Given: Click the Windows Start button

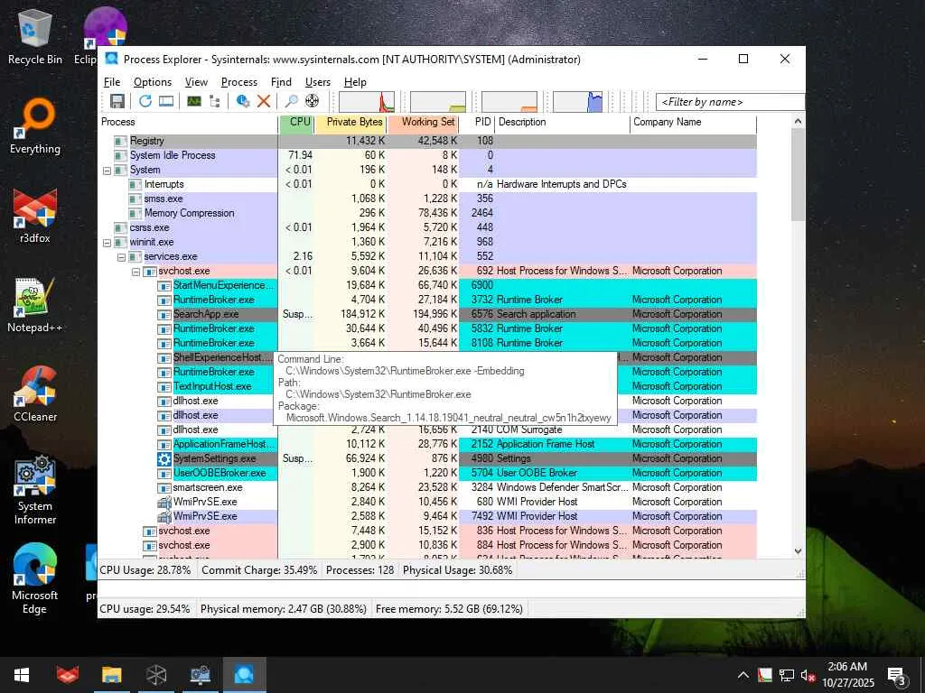Looking at the screenshot, I should click(x=22, y=675).
